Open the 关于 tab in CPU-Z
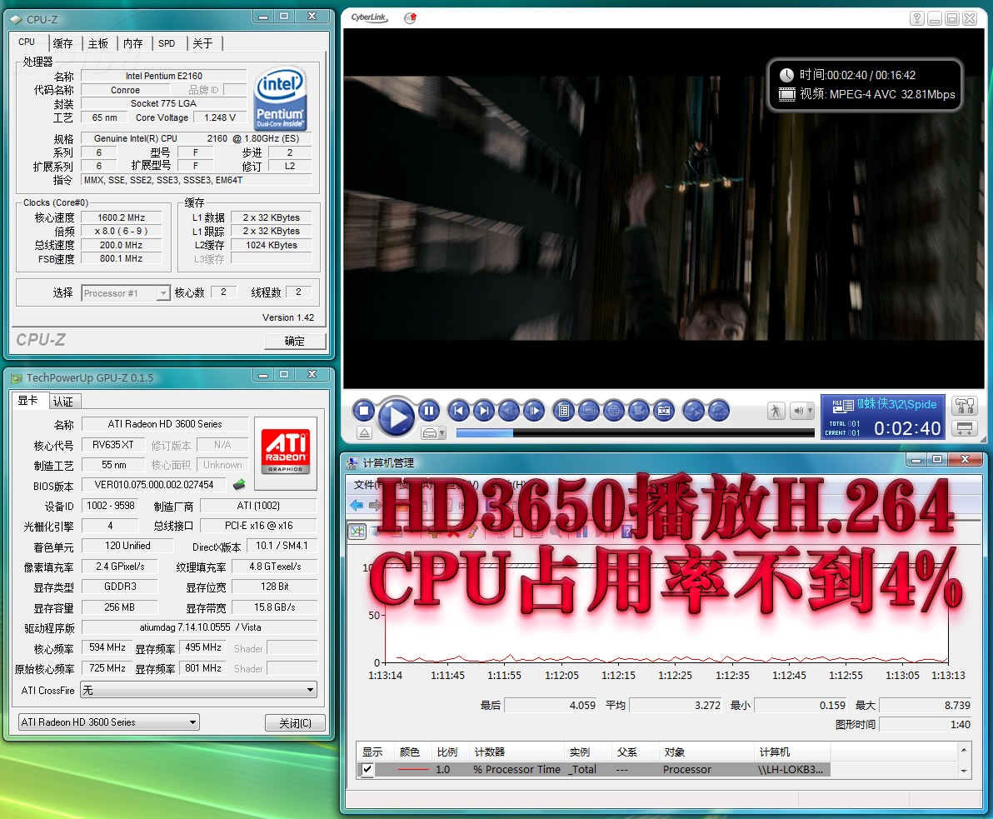Image resolution: width=993 pixels, height=819 pixels. pos(202,43)
